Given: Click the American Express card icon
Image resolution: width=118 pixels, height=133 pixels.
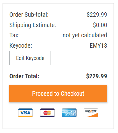Looking at the screenshot, I should click(69, 113).
